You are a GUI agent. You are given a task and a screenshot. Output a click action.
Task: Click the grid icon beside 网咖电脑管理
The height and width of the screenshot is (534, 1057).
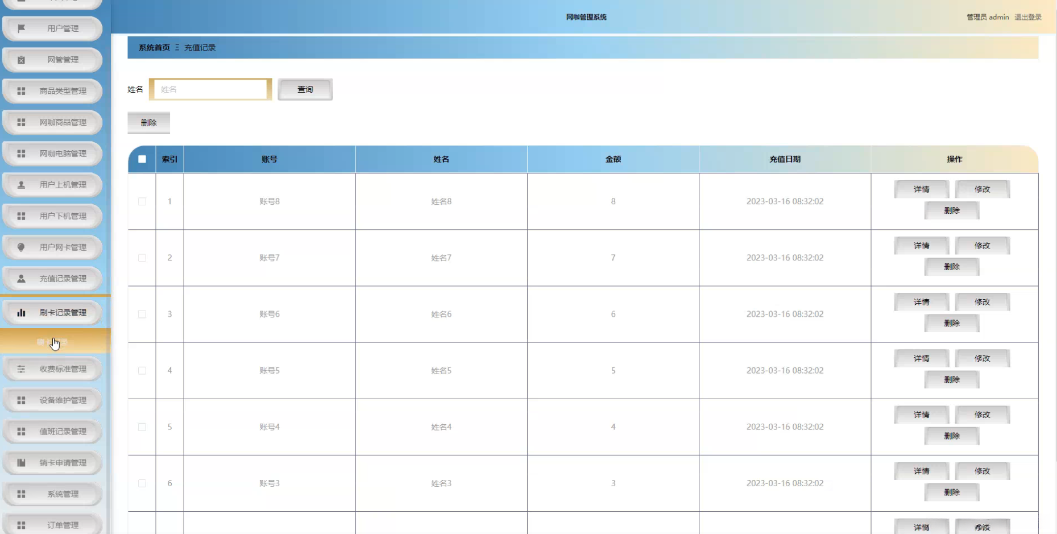21,154
